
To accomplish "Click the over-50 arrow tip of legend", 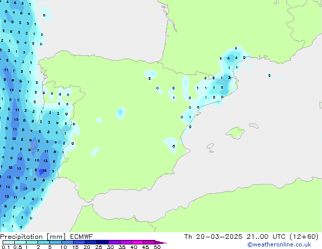I will tap(161, 242).
